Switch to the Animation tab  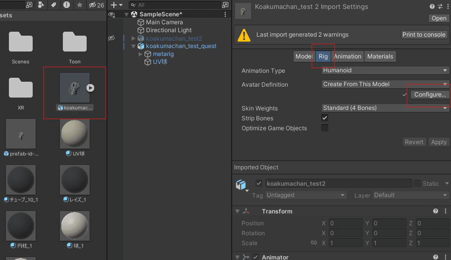pyautogui.click(x=348, y=56)
